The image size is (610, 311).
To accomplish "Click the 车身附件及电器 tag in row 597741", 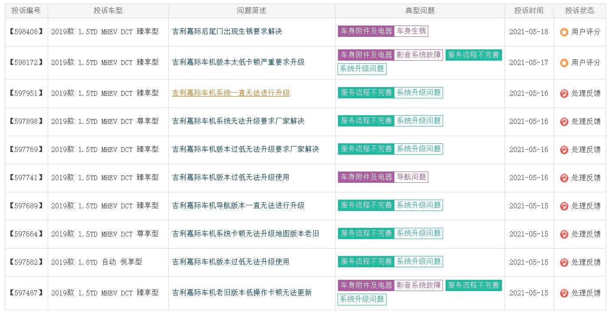I will point(366,177).
